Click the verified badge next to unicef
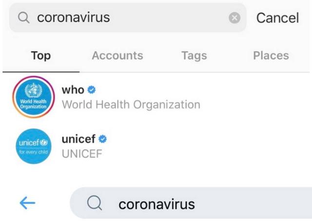The height and width of the screenshot is (221, 312). click(x=103, y=139)
